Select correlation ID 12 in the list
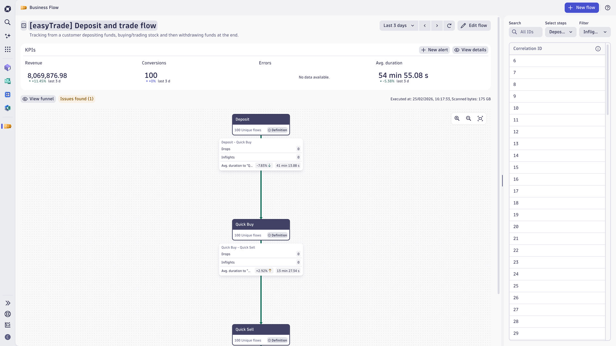 pyautogui.click(x=557, y=132)
